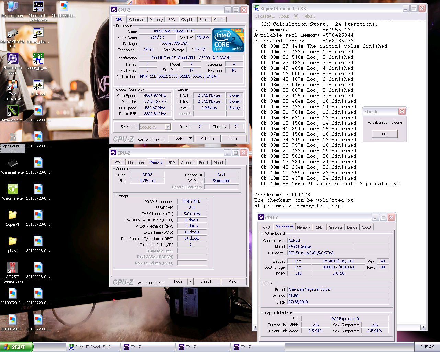Click the Super PI horizontal scrollbar left arrow
The width and height of the screenshot is (440, 352).
255,327
